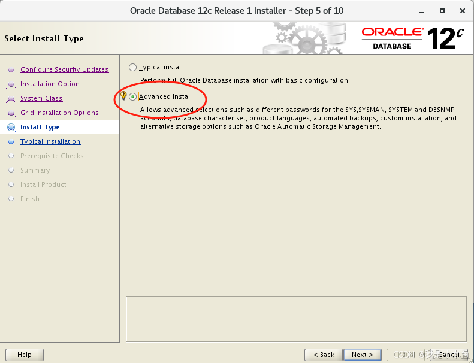Viewport: 474px width, 363px height.
Task: Click the step marker beside Install Product
Action: click(11, 184)
